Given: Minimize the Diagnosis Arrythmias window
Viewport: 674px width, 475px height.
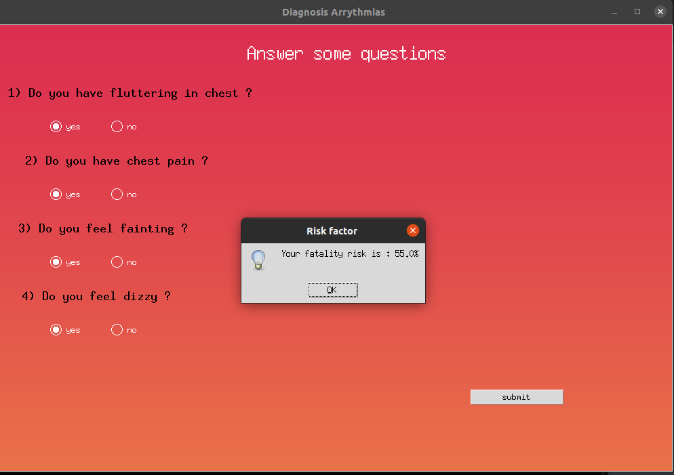Looking at the screenshot, I should click(x=614, y=12).
